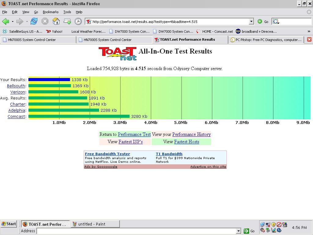Click the Forward arrow button
The width and height of the screenshot is (313, 235).
(x=20, y=21)
